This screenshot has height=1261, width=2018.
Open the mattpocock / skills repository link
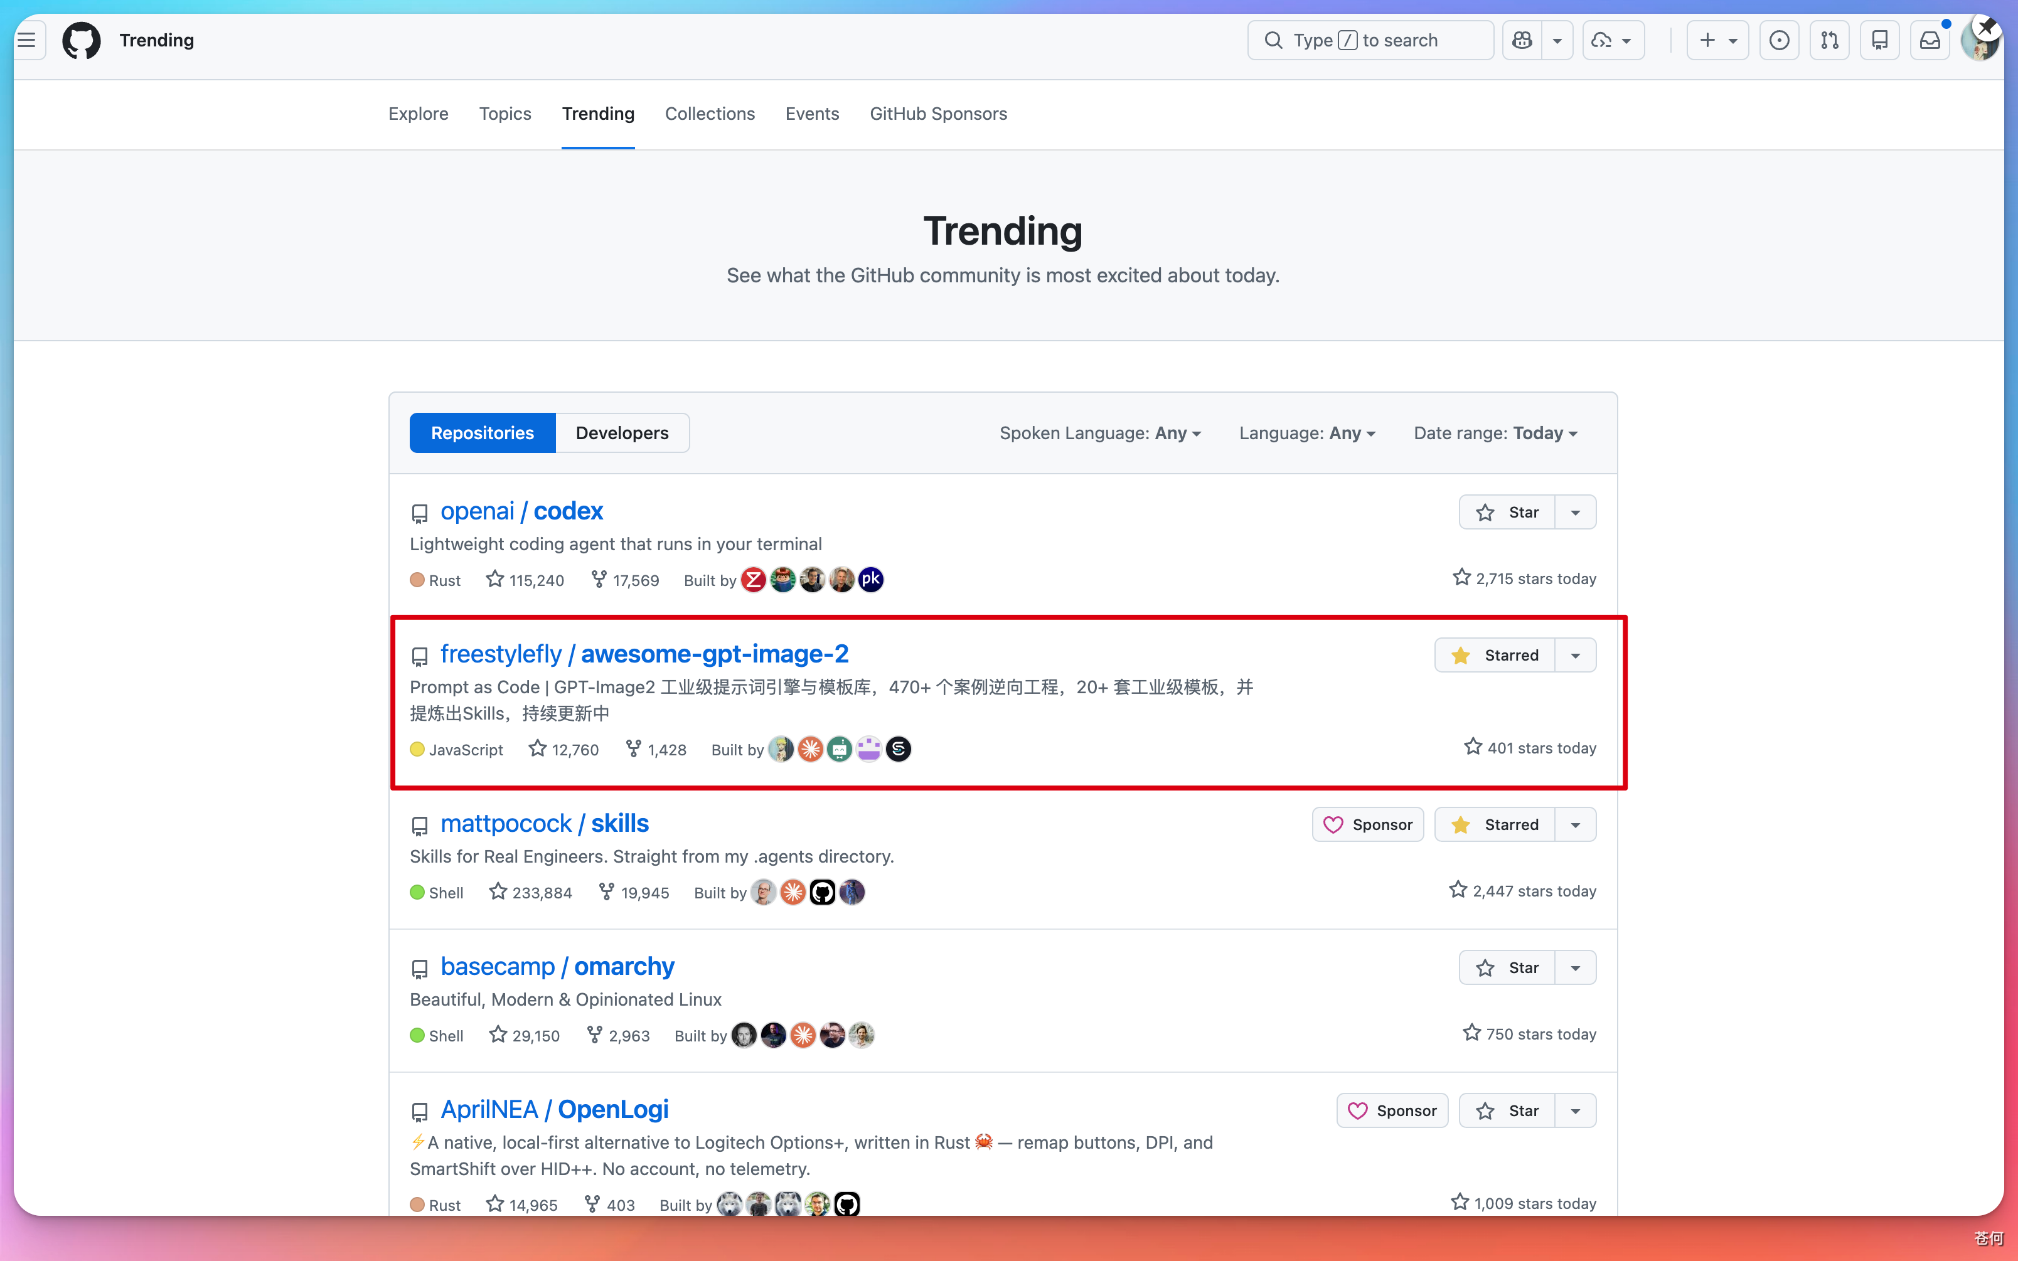pos(545,824)
